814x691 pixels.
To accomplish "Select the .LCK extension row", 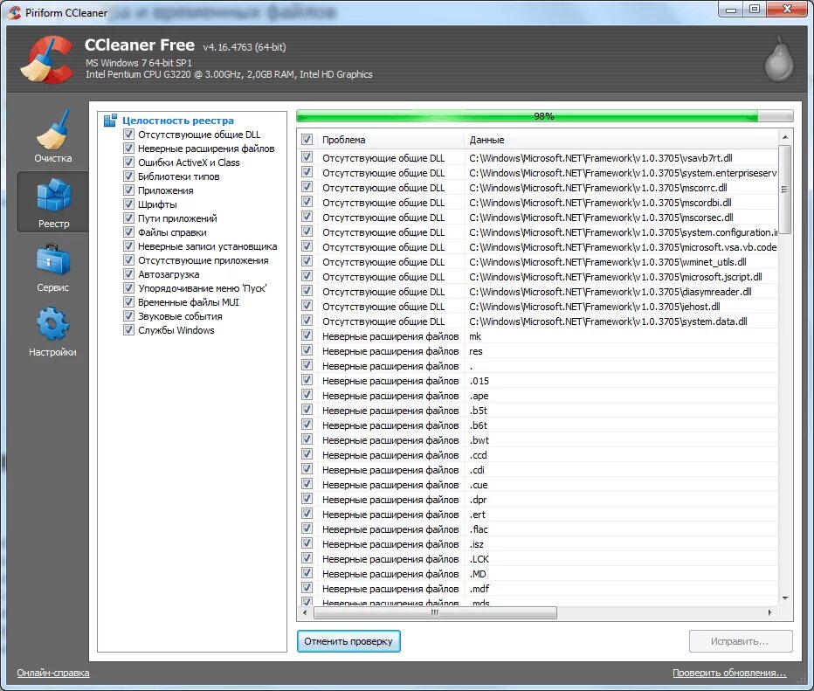I will [538, 559].
